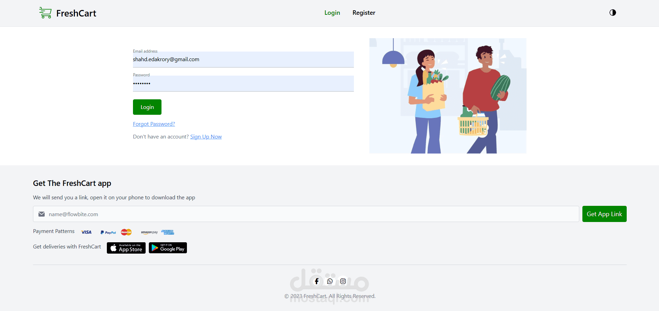Click the PayPal payment logo
Image resolution: width=659 pixels, height=311 pixels.
[x=108, y=232]
